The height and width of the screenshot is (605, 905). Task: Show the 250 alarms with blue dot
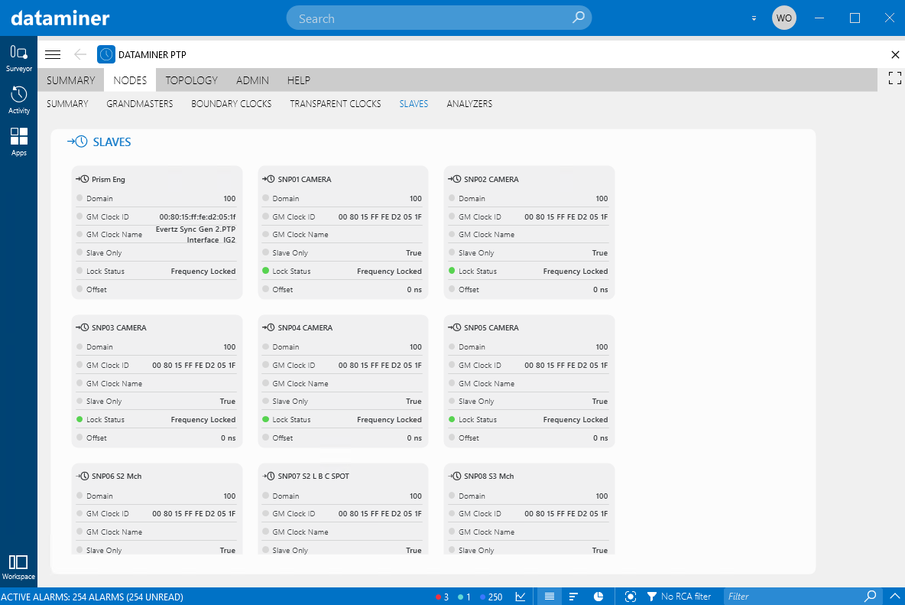(491, 597)
